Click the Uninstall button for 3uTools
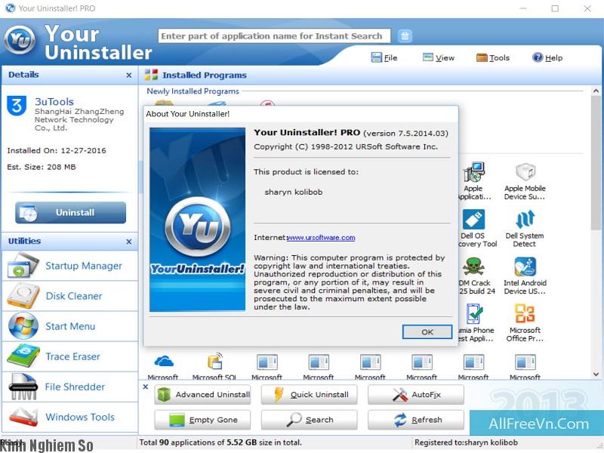The image size is (604, 453). [70, 212]
